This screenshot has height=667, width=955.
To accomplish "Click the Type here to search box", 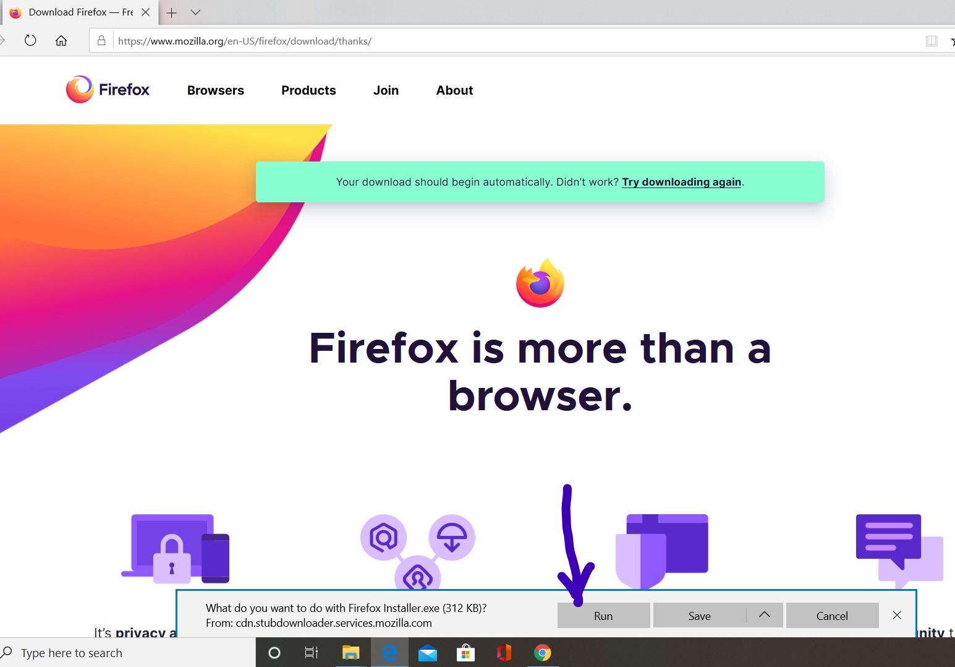I will 128,653.
